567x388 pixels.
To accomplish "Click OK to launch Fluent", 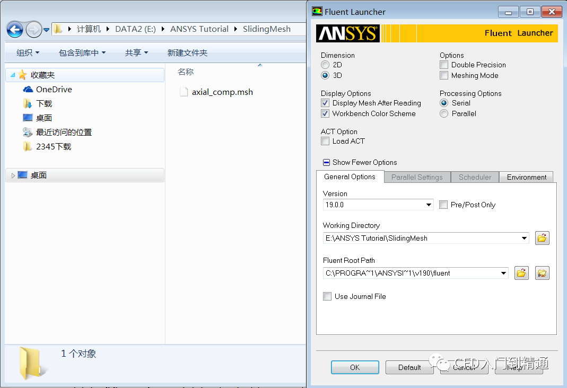I will click(355, 367).
